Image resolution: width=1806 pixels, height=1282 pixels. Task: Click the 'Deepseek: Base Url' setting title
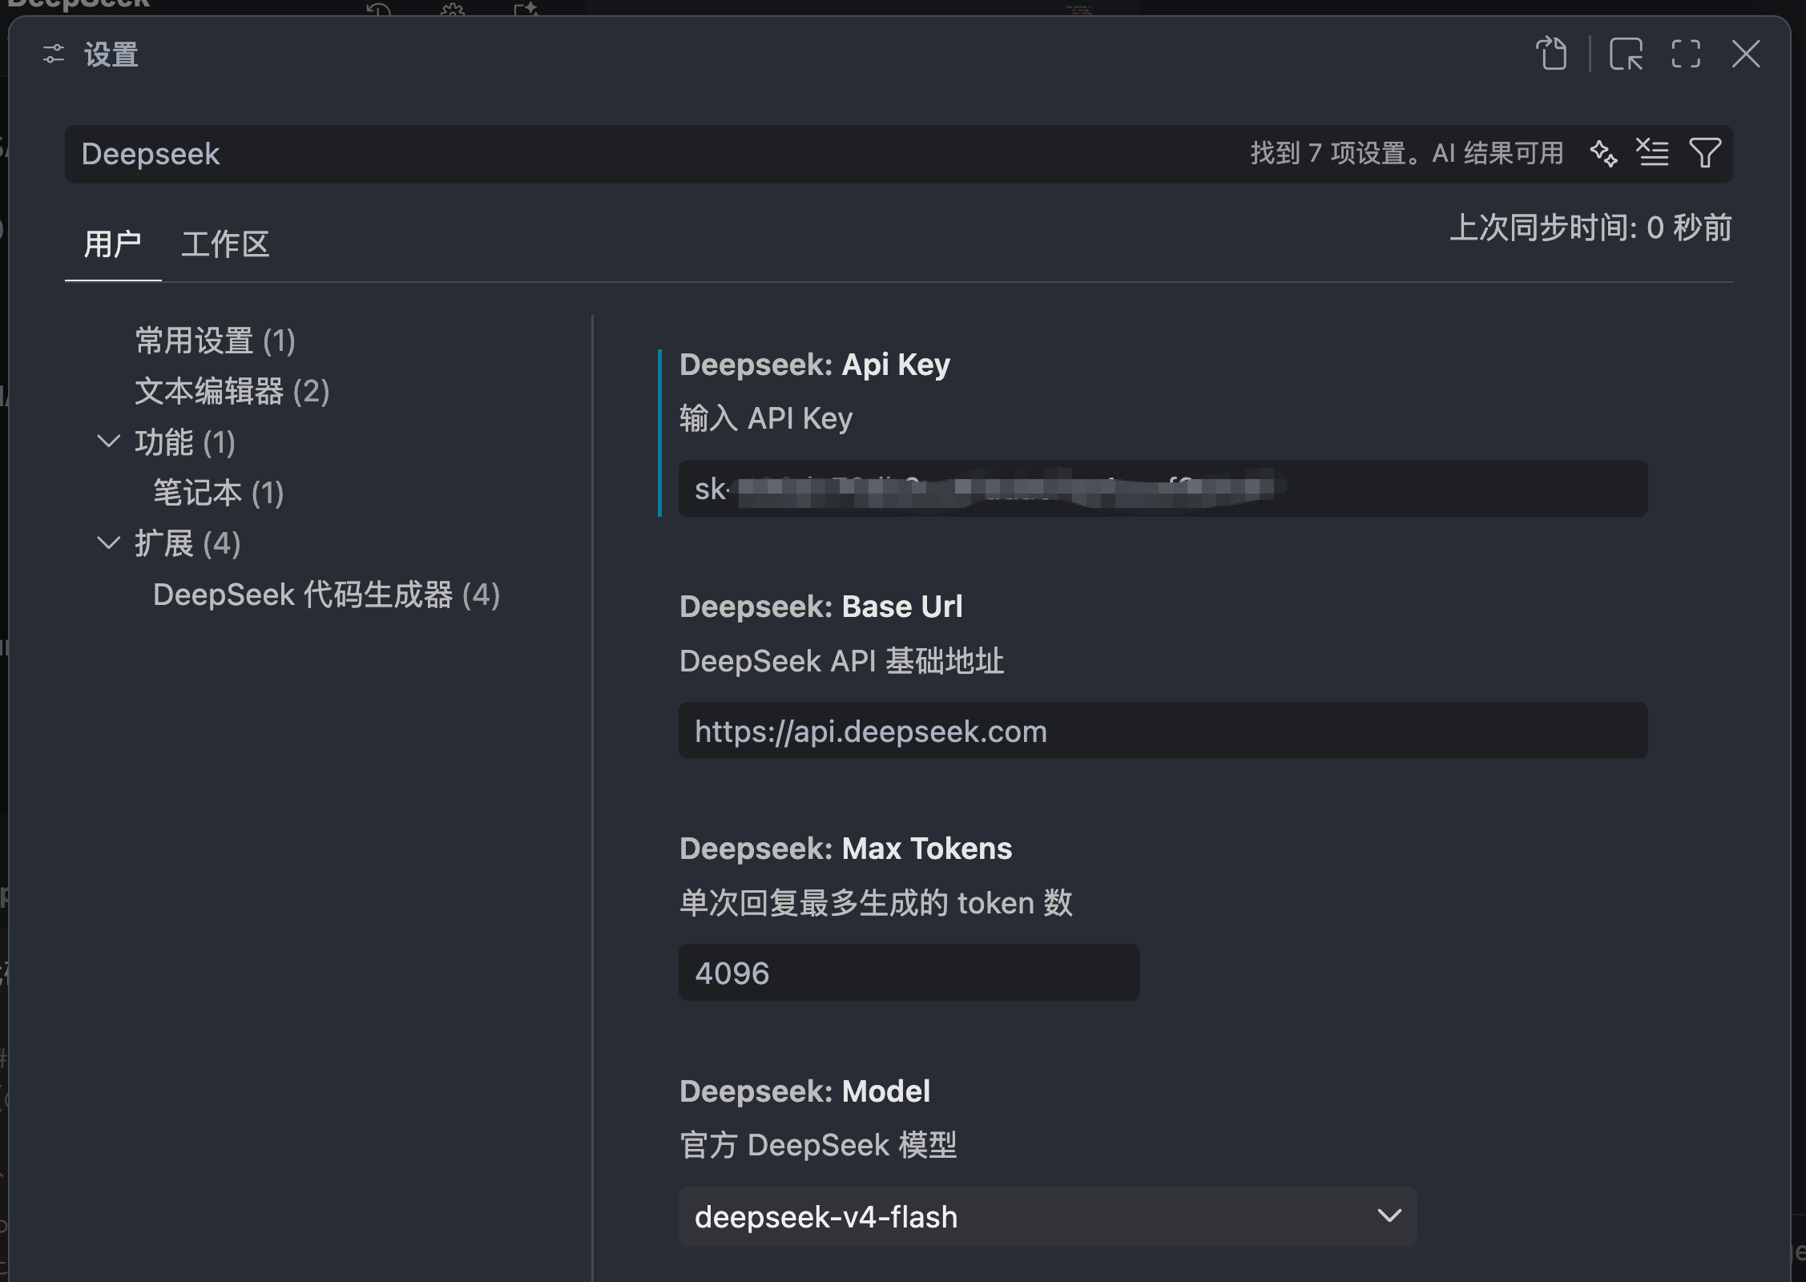click(x=820, y=607)
